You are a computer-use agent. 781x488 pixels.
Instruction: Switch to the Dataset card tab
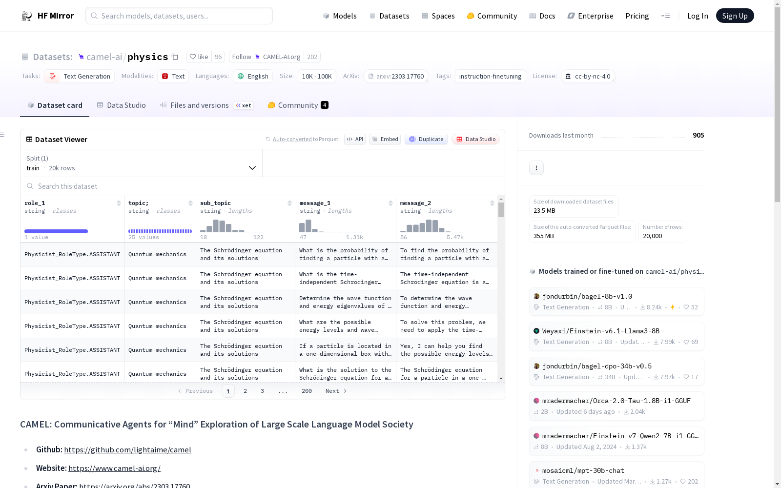(55, 105)
